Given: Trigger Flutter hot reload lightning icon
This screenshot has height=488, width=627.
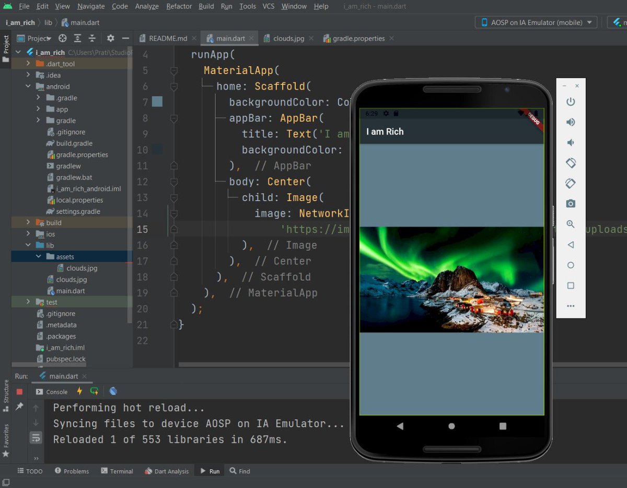Looking at the screenshot, I should click(x=79, y=391).
